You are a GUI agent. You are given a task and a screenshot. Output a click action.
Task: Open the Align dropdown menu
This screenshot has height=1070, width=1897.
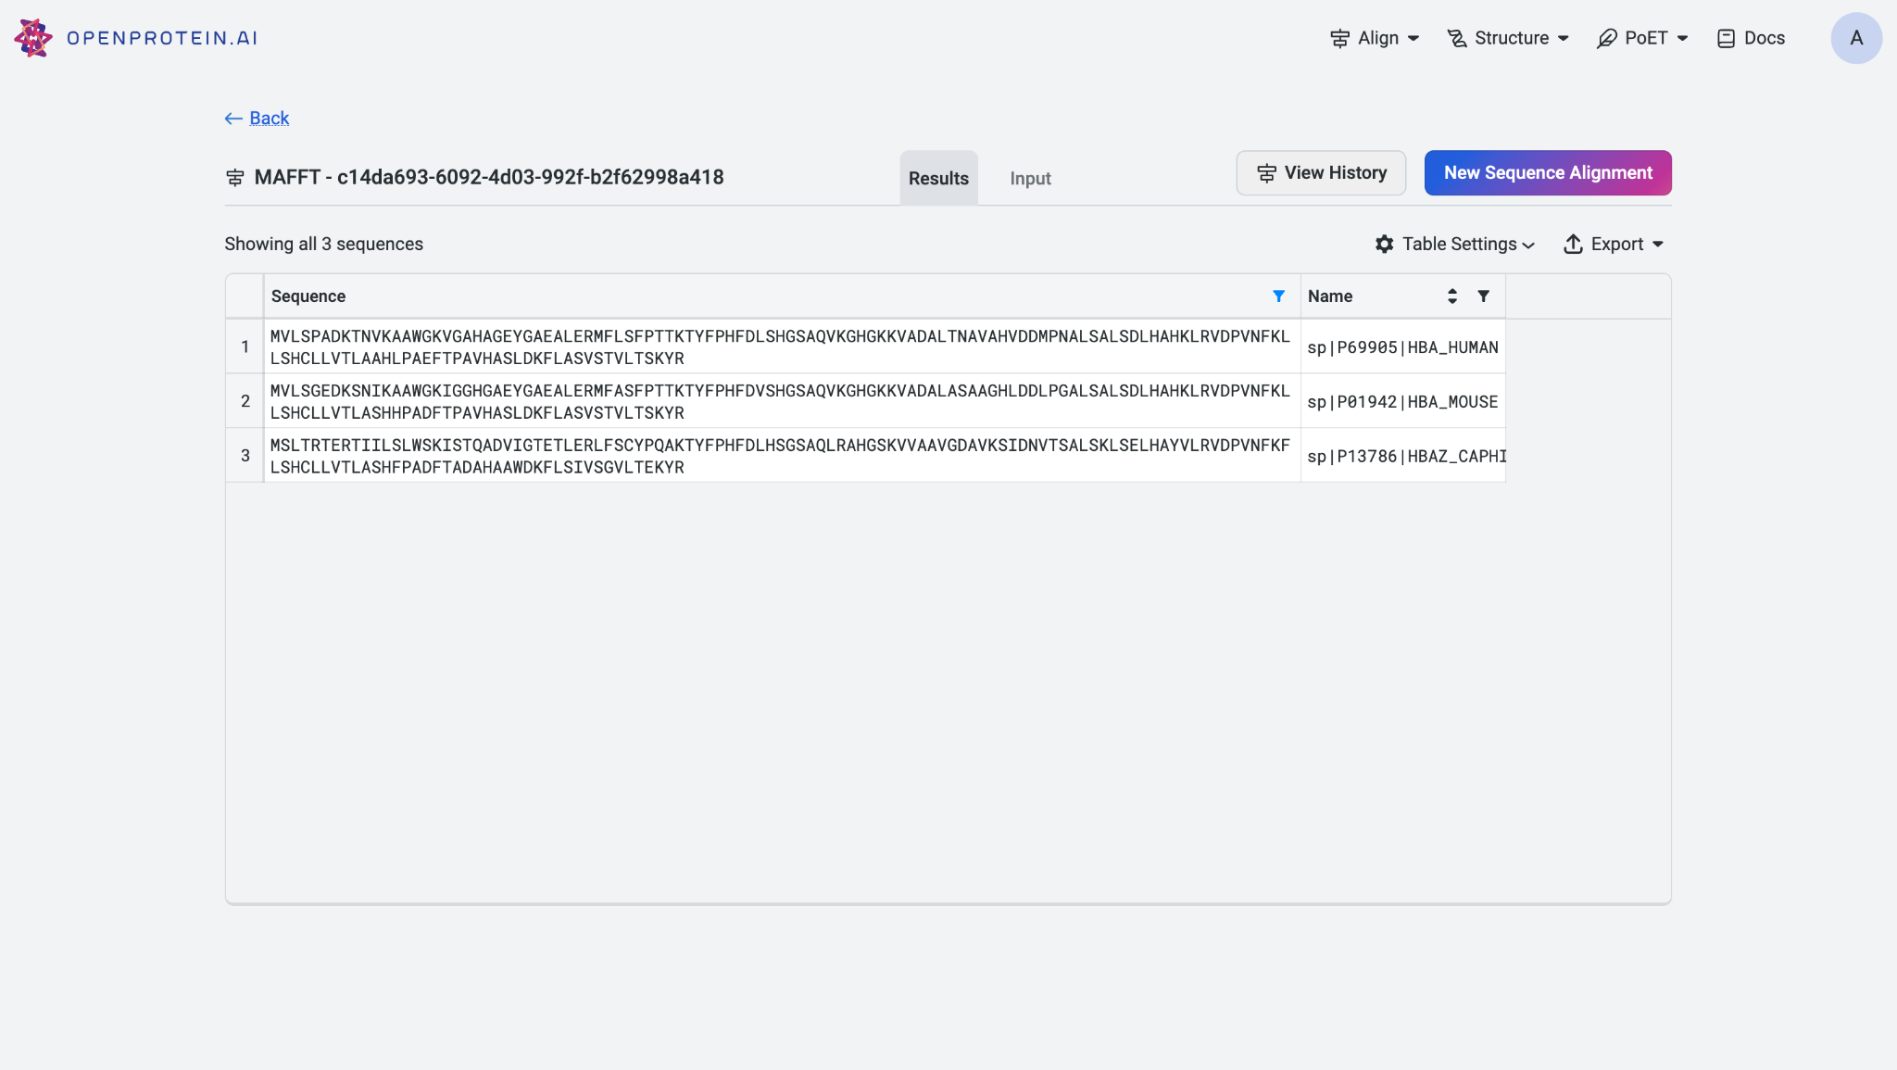(x=1375, y=38)
